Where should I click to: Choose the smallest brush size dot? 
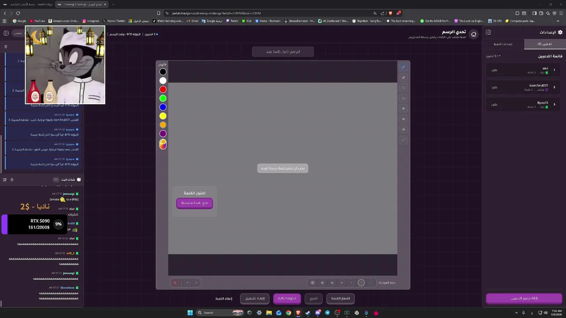(x=371, y=283)
